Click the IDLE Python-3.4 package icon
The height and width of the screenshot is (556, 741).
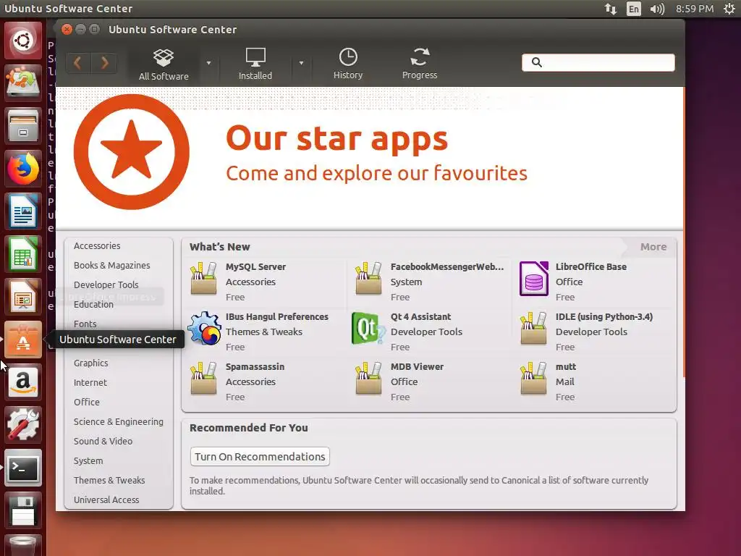[x=533, y=329]
